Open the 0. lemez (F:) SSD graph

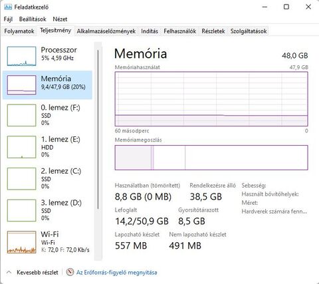pyautogui.click(x=21, y=115)
